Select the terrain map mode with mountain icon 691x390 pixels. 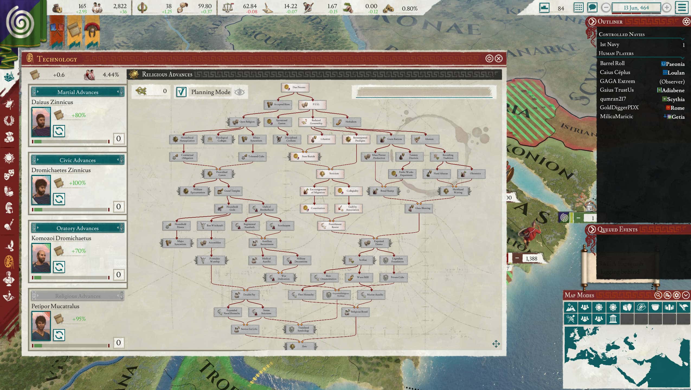point(571,307)
